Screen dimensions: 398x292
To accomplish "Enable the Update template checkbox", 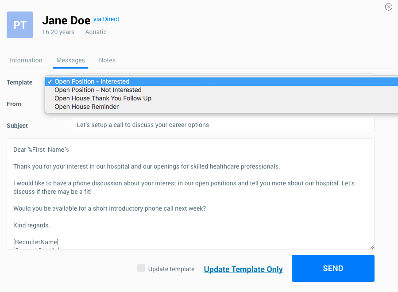I will pos(141,268).
